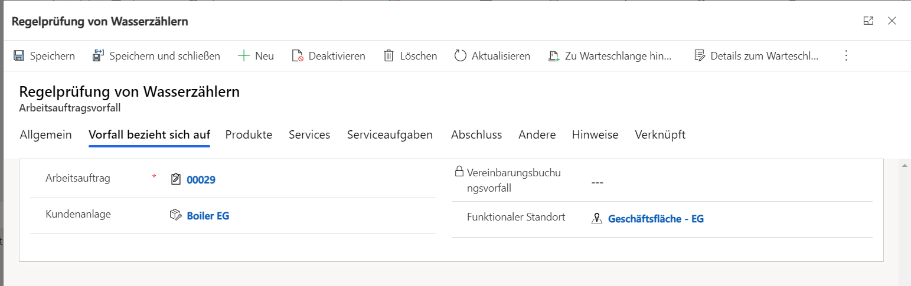
Task: Switch to the Allgemein tab
Action: (46, 135)
